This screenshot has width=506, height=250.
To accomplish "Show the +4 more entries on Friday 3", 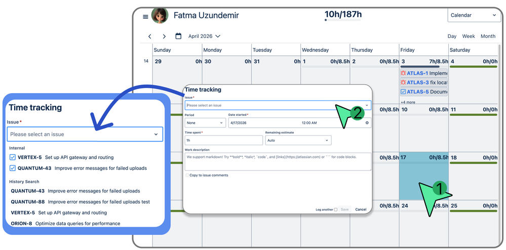I will [408, 102].
